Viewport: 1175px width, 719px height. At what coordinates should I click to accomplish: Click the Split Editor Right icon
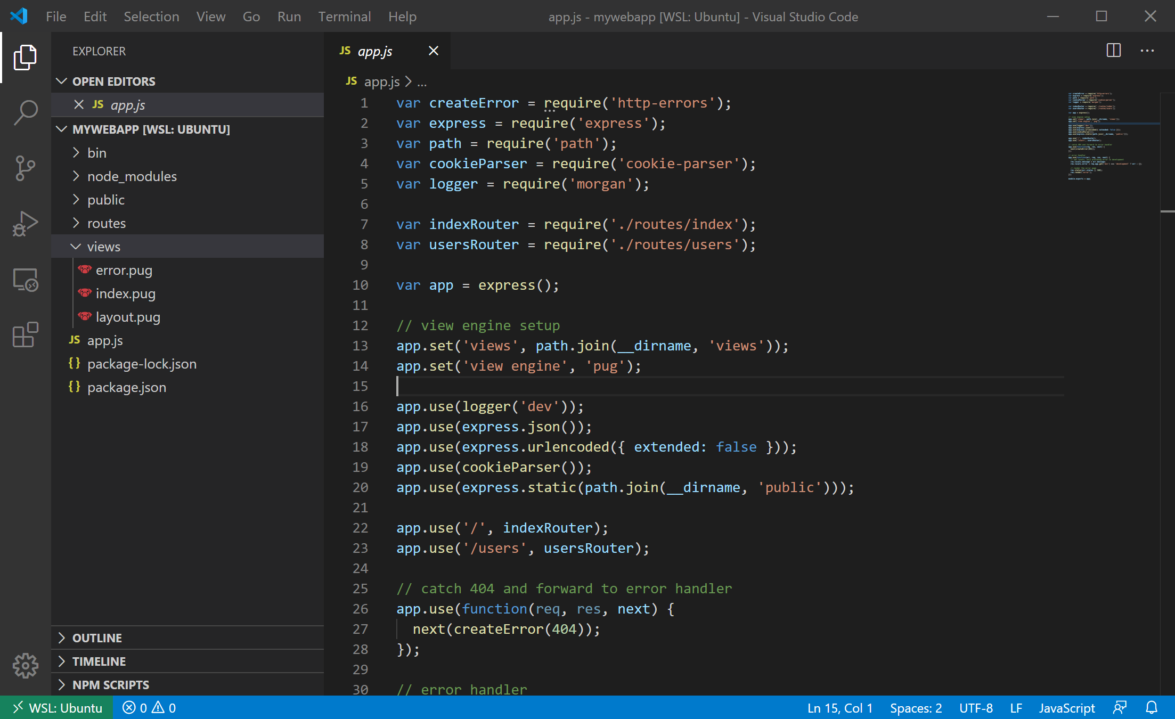[x=1113, y=51]
